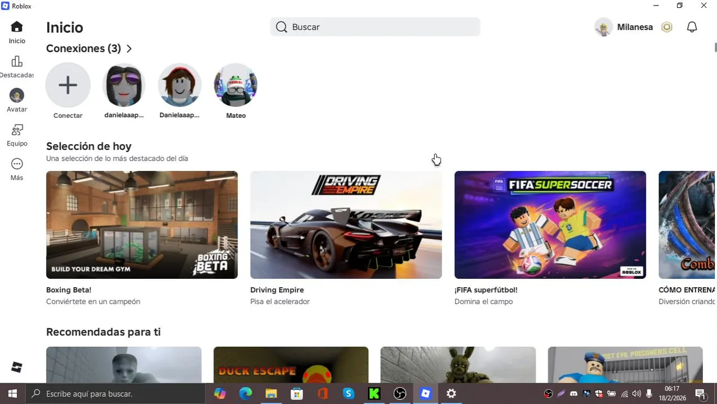The width and height of the screenshot is (717, 404).
Task: Open the Windows Start menu
Action: pos(12,394)
